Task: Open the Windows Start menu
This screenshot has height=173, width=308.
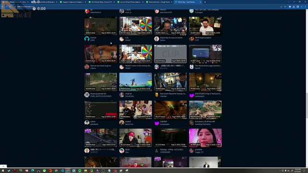Action: [x=3, y=171]
